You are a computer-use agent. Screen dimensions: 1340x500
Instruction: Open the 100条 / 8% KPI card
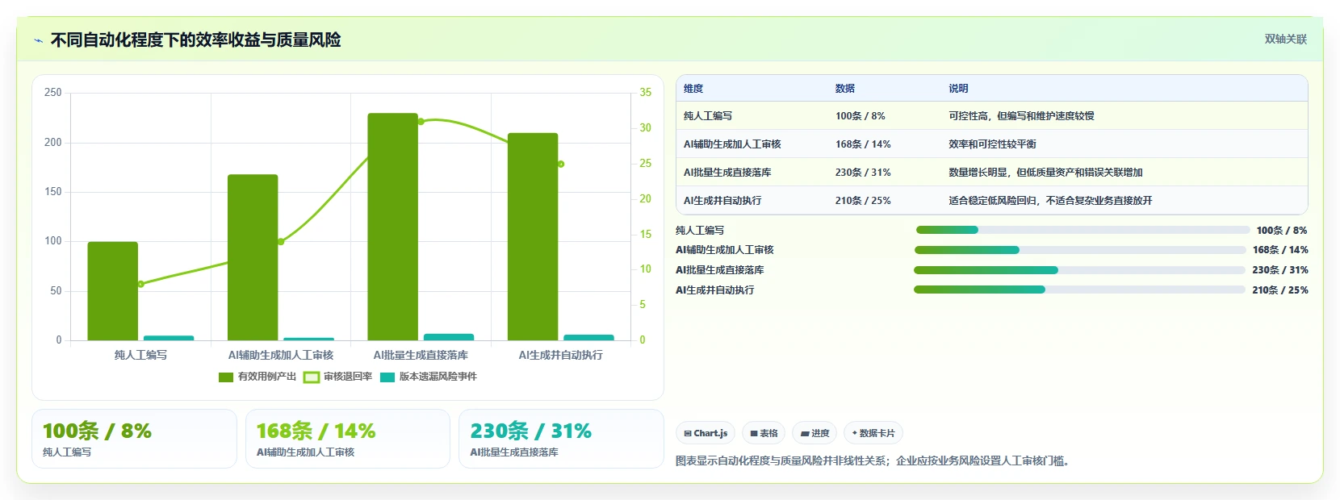[134, 439]
